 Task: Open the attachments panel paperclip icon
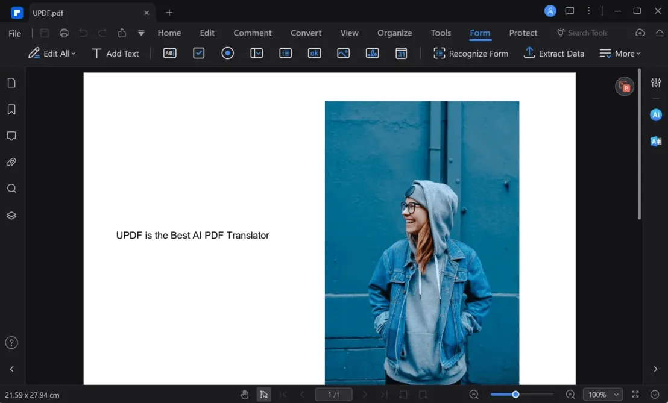[11, 162]
